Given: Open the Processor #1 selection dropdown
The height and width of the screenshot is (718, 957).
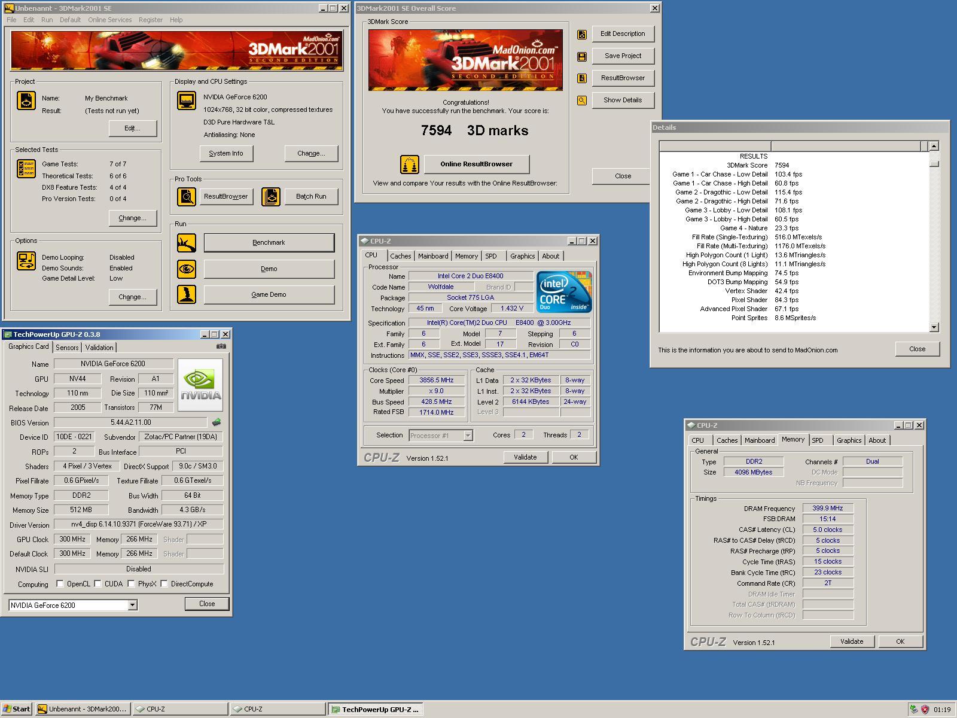Looking at the screenshot, I should (468, 436).
